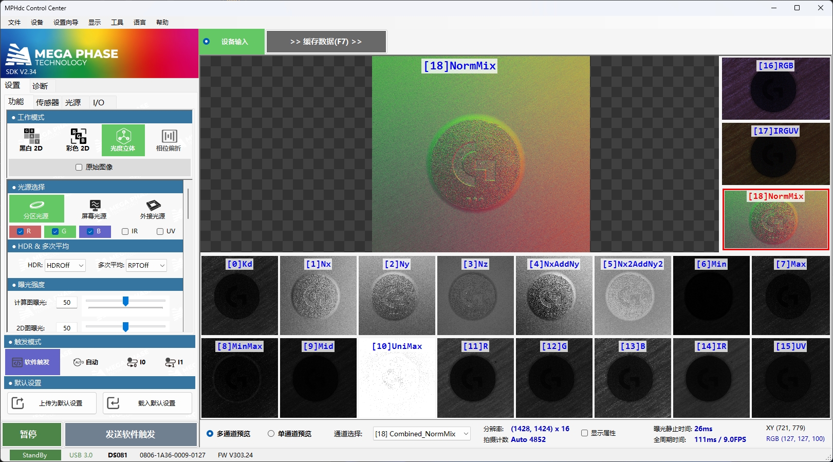
Task: Select 软件触发 trigger mode
Action: tap(32, 362)
